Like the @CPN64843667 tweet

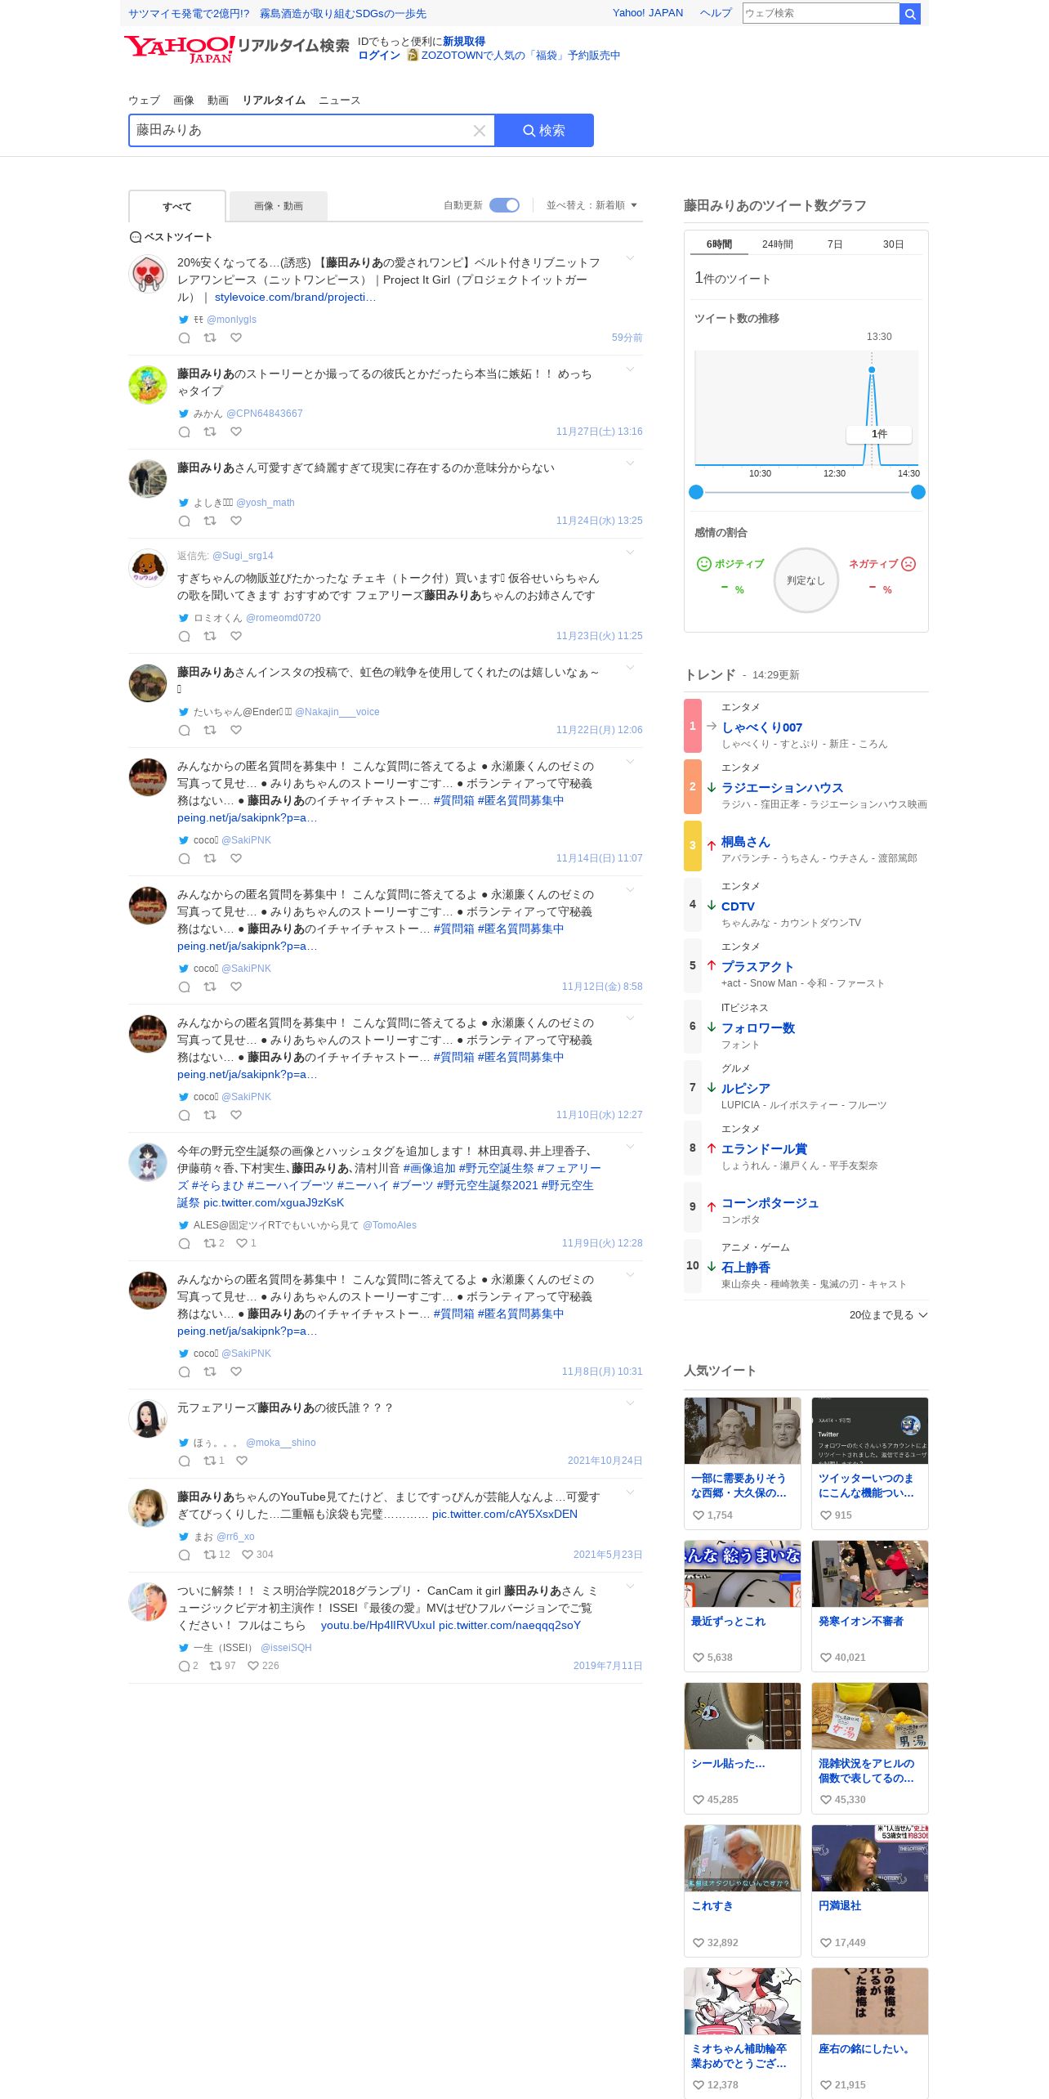[236, 432]
